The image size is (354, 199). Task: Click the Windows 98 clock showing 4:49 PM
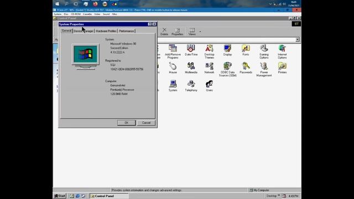point(293,196)
